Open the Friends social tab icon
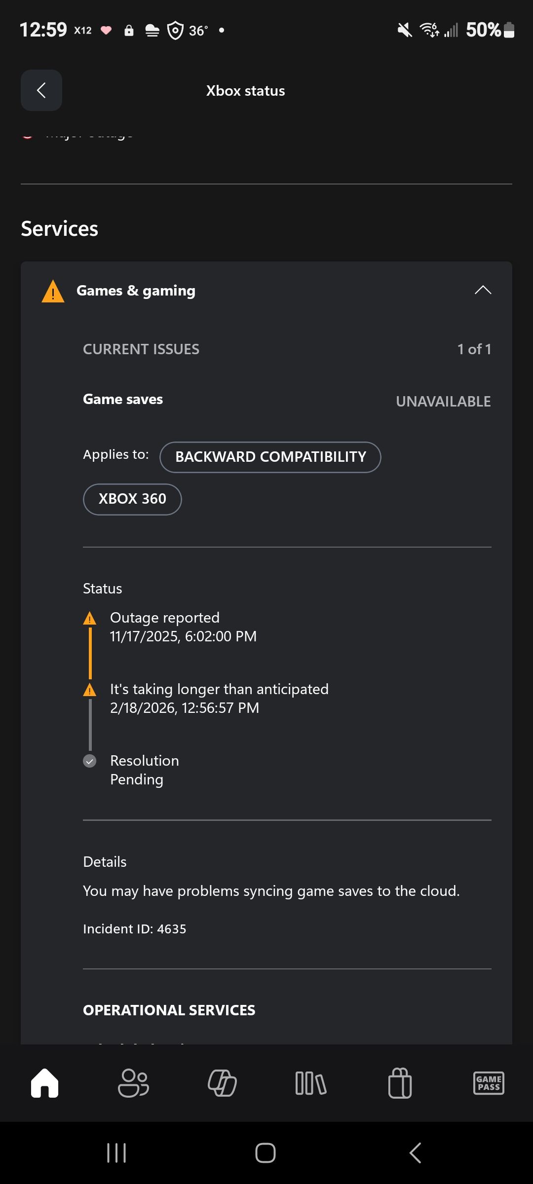The image size is (533, 1184). coord(133,1083)
